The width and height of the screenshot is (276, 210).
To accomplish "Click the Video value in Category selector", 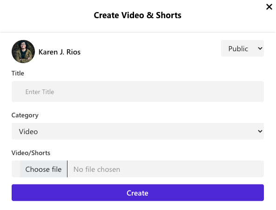I will coord(28,132).
